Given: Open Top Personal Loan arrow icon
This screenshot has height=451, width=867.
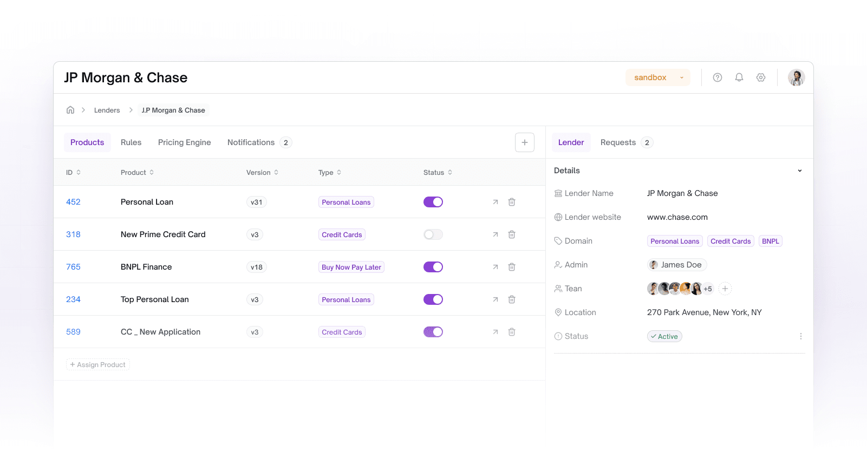Looking at the screenshot, I should [495, 299].
